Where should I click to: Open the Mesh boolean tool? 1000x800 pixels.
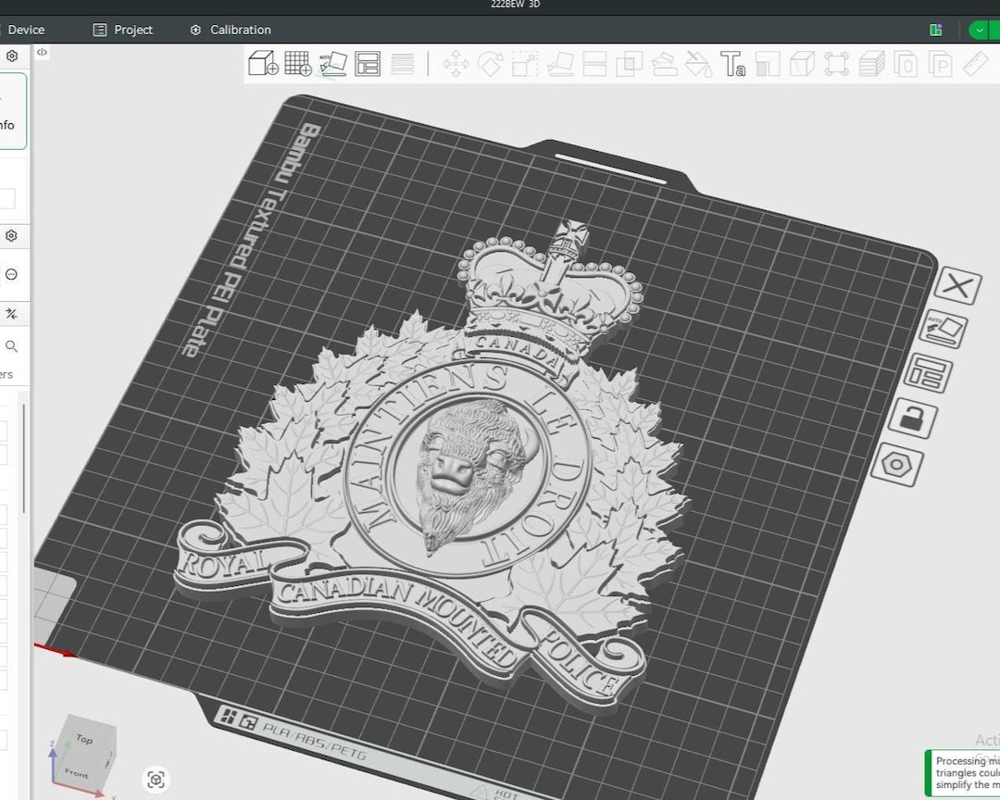(x=629, y=65)
